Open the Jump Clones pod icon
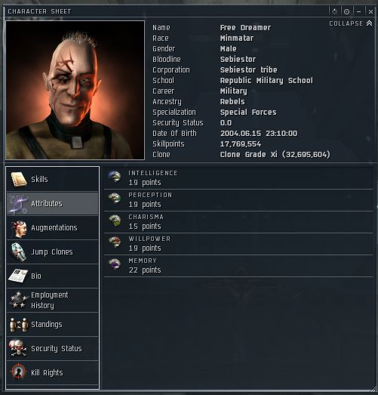The image size is (378, 395). 19,252
